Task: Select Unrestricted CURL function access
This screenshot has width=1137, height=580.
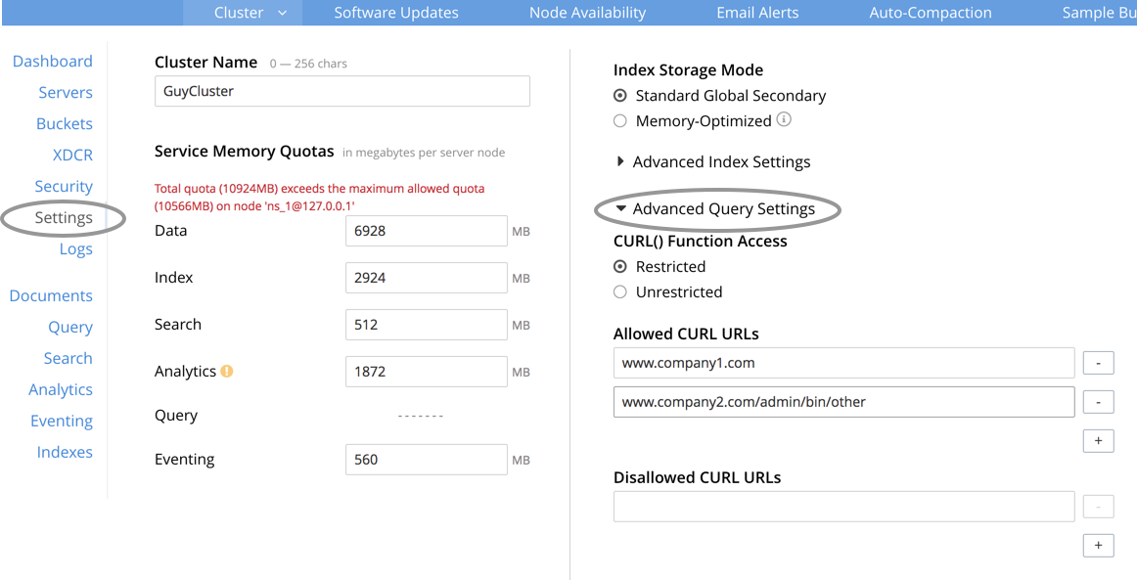Action: [618, 291]
